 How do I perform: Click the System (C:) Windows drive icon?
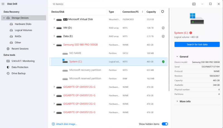(65, 61)
